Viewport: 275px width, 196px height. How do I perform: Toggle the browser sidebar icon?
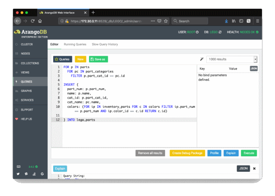point(241,21)
